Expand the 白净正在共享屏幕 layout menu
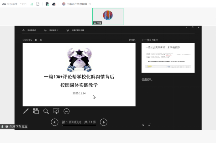This screenshot has width=216, height=143. [90, 4]
